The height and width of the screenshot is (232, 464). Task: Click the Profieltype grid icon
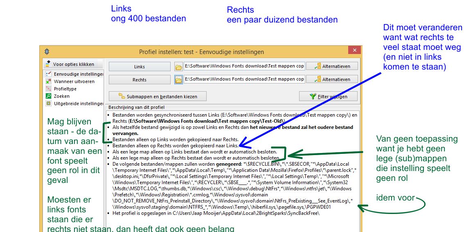point(48,89)
